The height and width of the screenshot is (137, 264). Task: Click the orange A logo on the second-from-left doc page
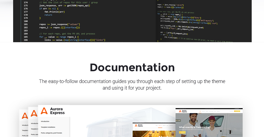pyautogui.click(x=34, y=113)
